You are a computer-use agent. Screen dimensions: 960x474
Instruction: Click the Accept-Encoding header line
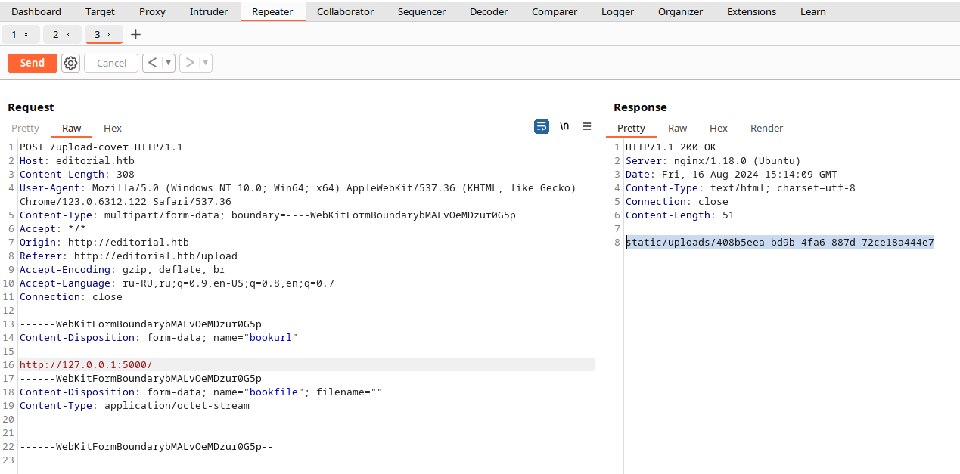pyautogui.click(x=123, y=270)
